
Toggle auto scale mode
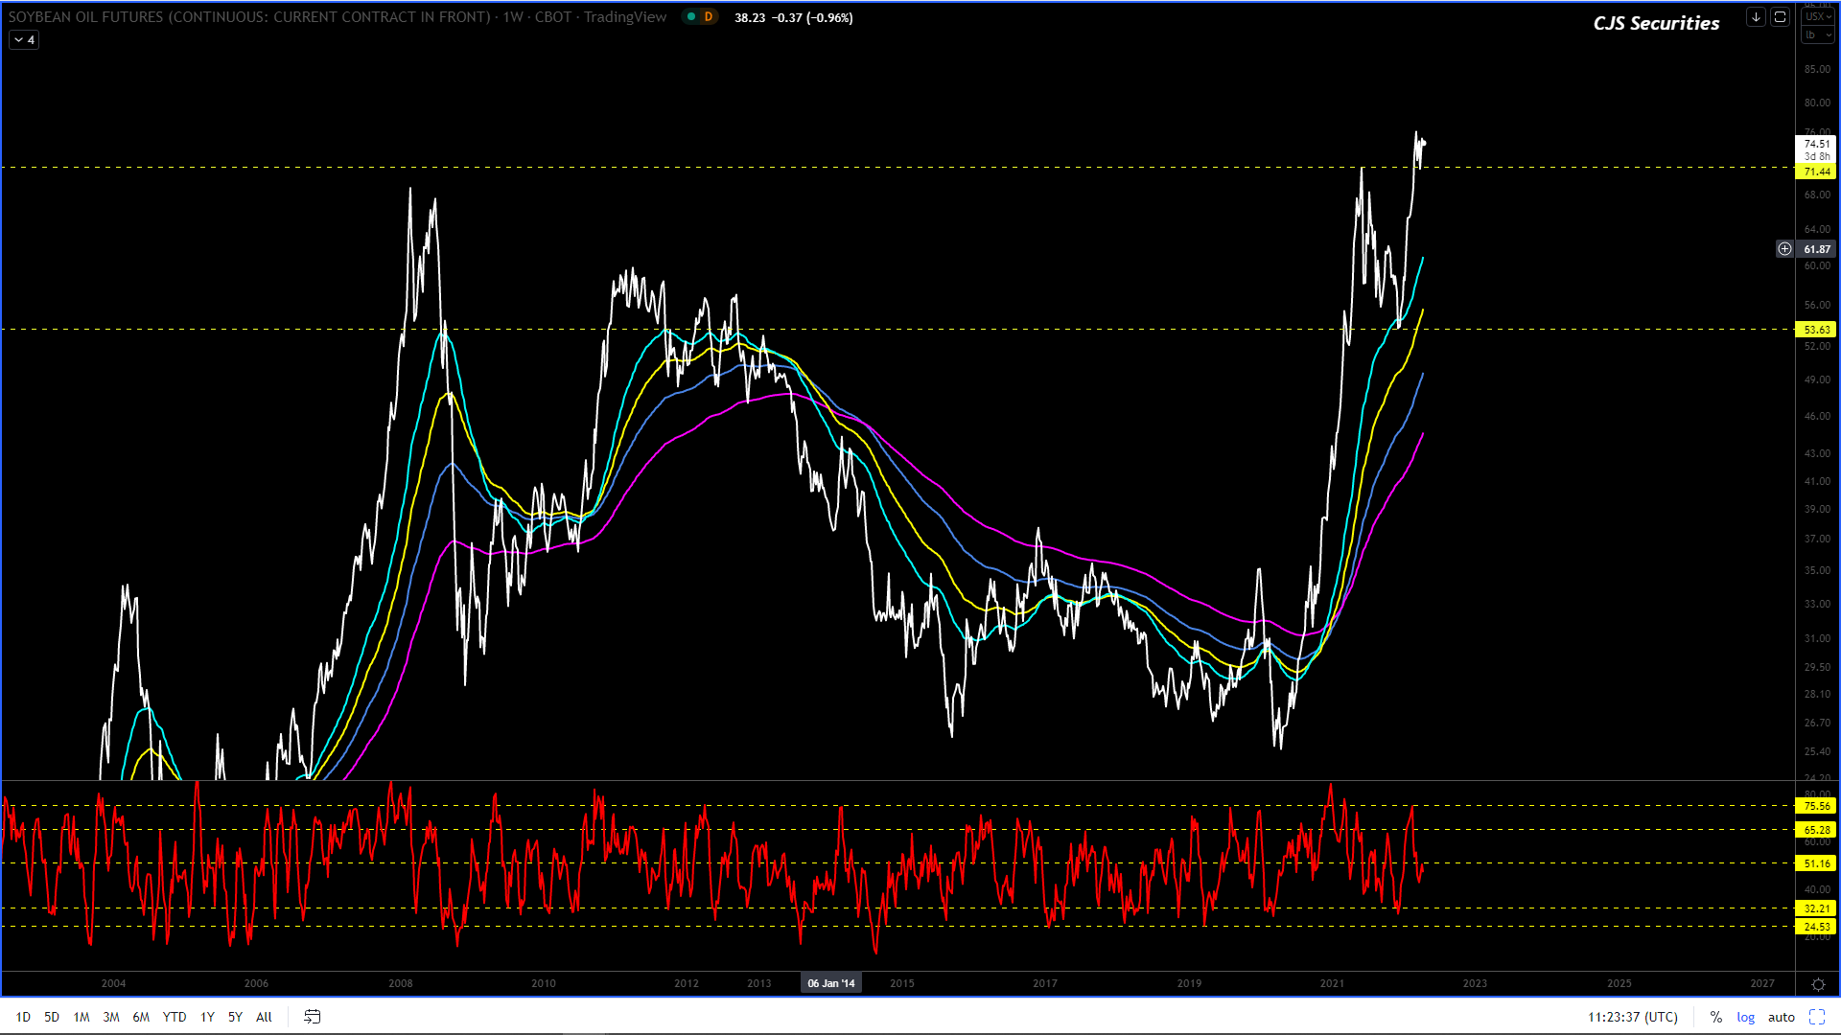click(1782, 1017)
